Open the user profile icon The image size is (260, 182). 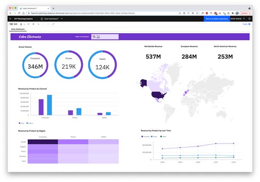pyautogui.click(x=244, y=19)
